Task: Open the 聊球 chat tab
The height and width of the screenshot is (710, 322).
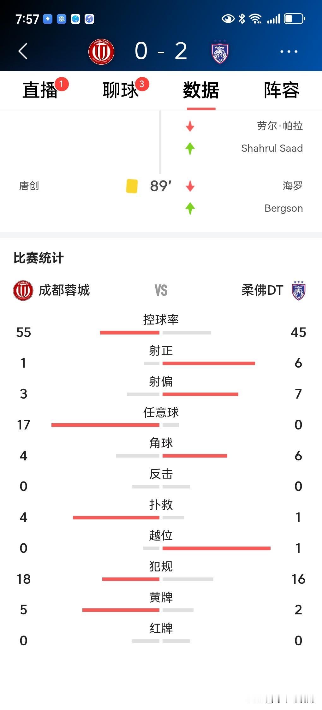Action: tap(120, 90)
